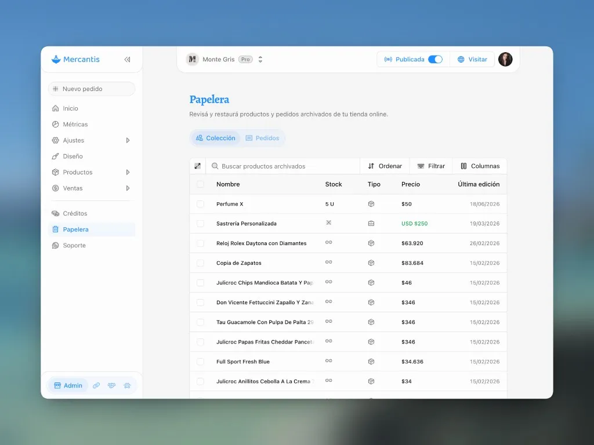Image resolution: width=594 pixels, height=445 pixels.
Task: Click the crossed stock icon for Sastrería Personalizada
Action: click(329, 222)
